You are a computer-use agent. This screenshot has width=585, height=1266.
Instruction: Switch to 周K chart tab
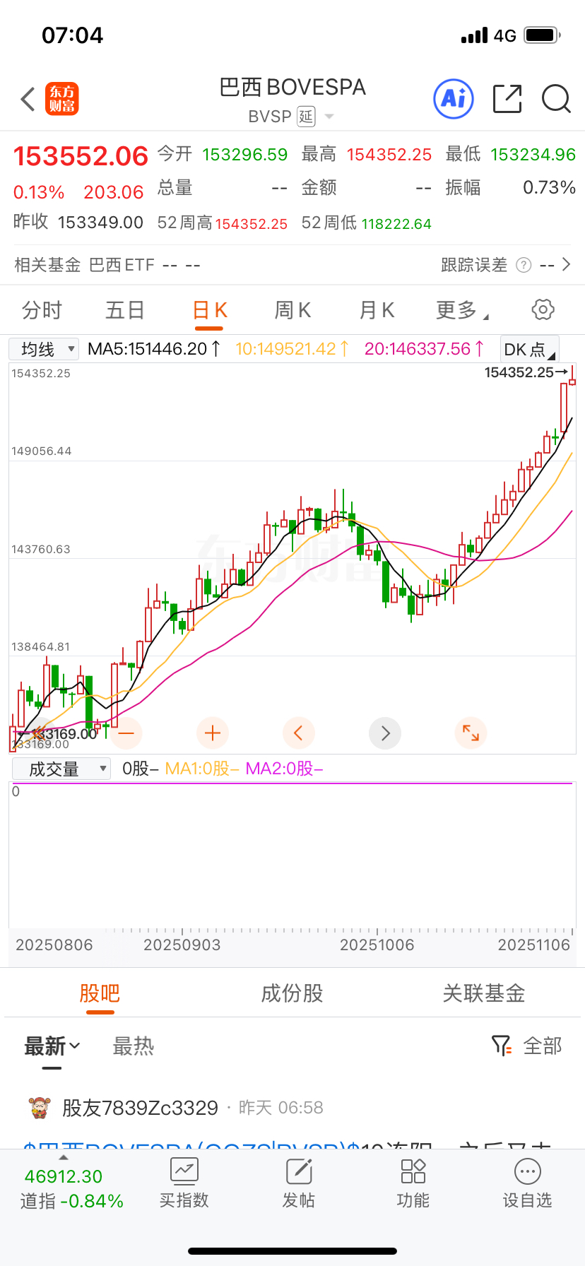click(x=292, y=310)
